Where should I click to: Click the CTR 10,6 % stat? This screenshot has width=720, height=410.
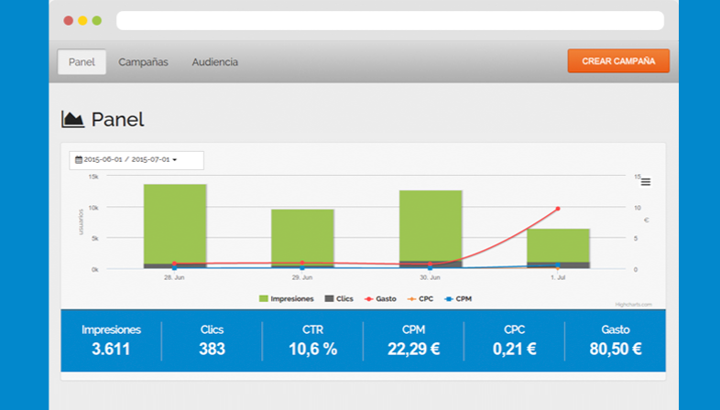click(312, 340)
